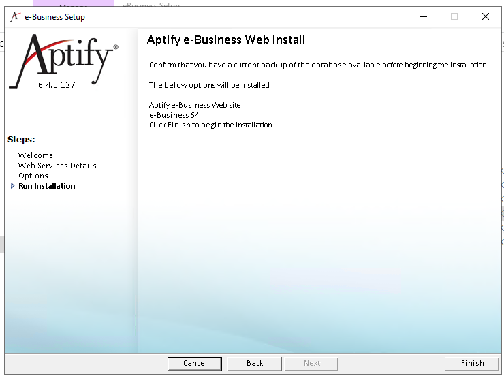
Task: Select the Web Services Details step
Action: (57, 166)
